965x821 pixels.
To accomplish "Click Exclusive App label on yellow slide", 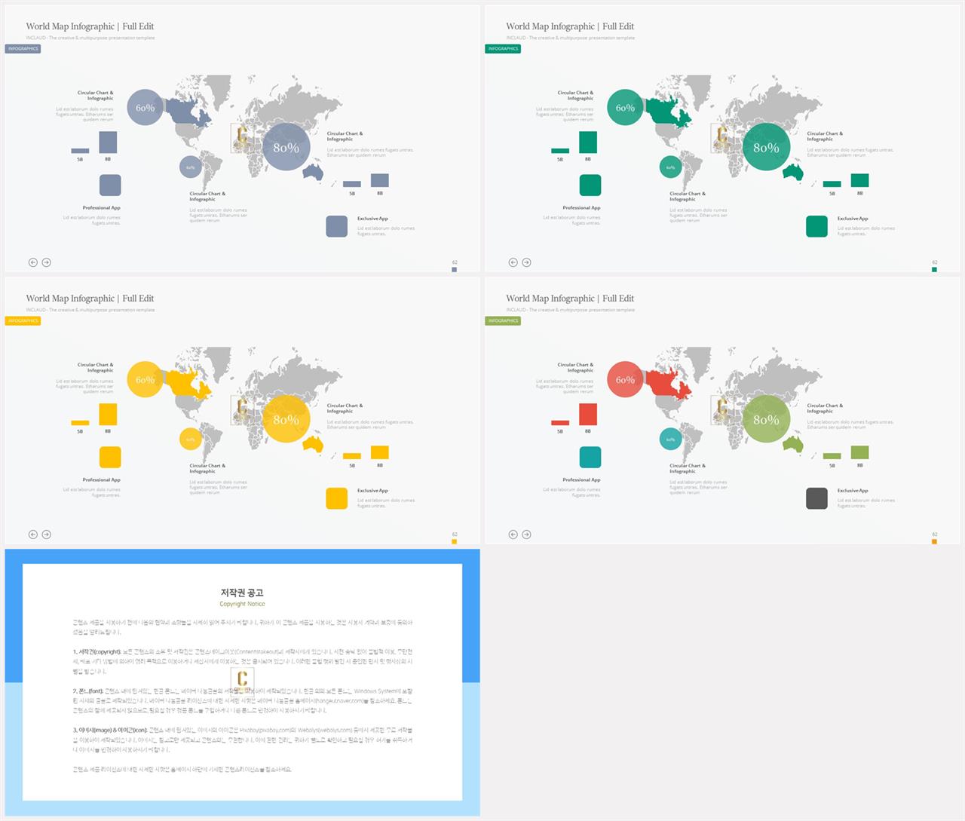I will pyautogui.click(x=372, y=491).
